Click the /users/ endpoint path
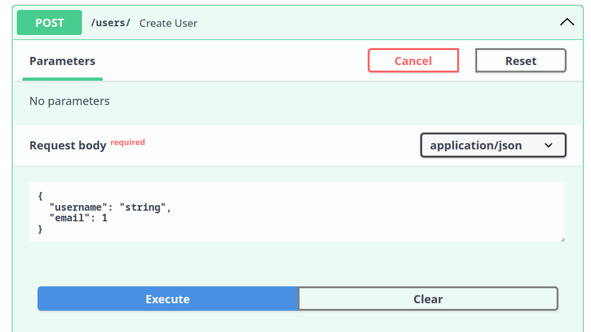 [111, 23]
